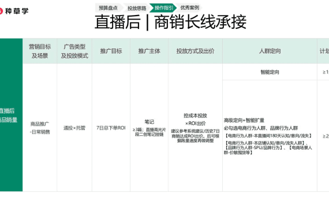Screen dimensions: 329x208
Task: Select the 7日总下单ROI cell
Action: point(111,128)
